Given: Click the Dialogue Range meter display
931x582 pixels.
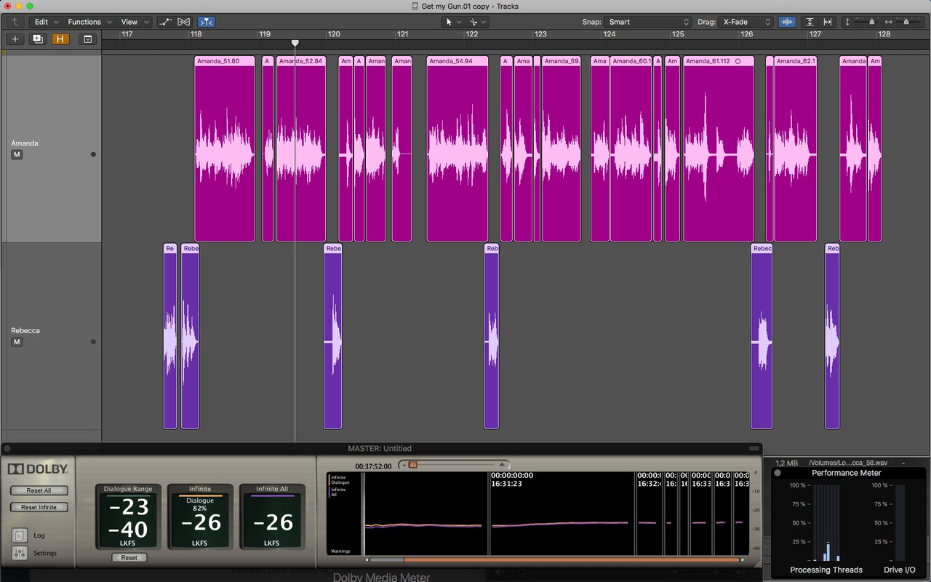Looking at the screenshot, I should click(x=129, y=517).
